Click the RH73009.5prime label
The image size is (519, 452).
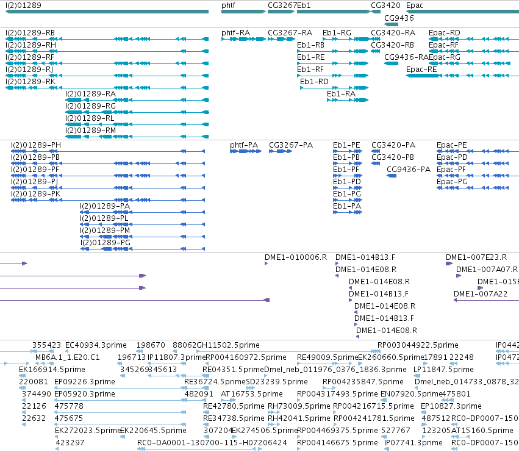click(x=299, y=406)
